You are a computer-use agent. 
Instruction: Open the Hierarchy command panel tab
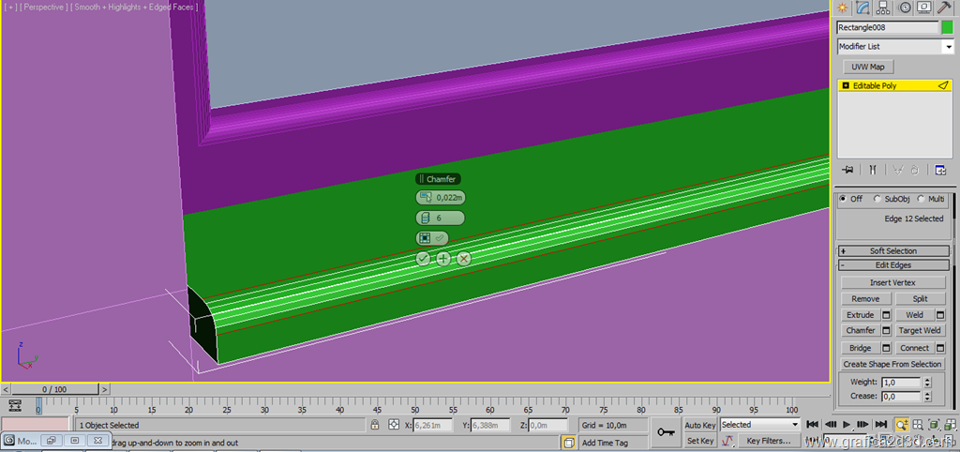click(885, 8)
